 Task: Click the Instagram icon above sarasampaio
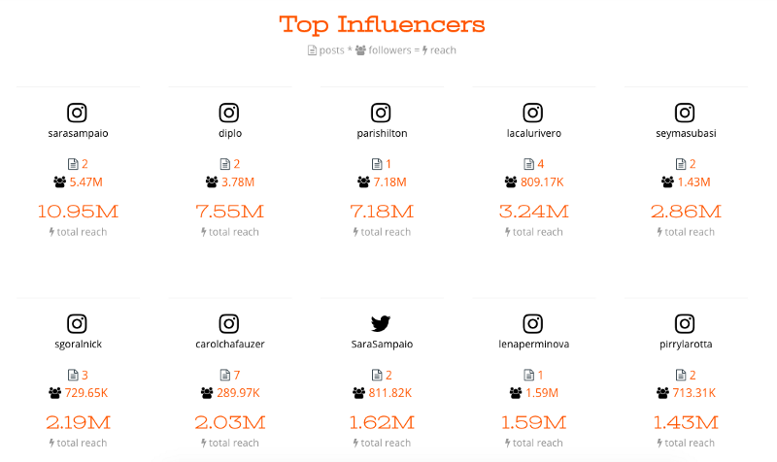pyautogui.click(x=77, y=113)
